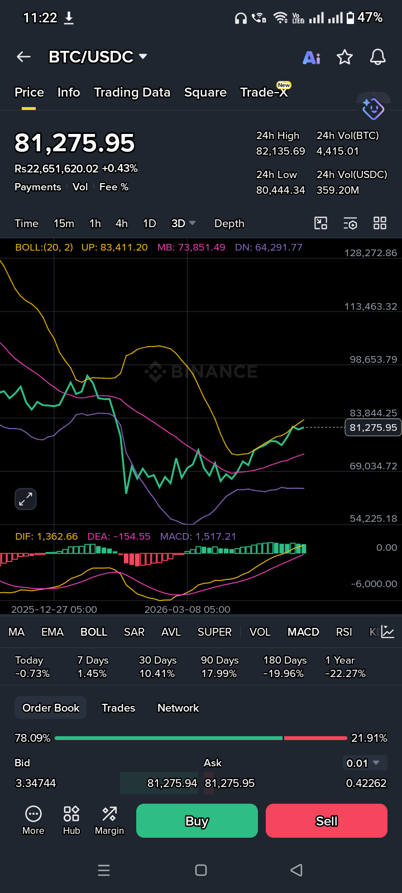Tap the Wi-Fi status icon
402x893 pixels.
pos(281,18)
